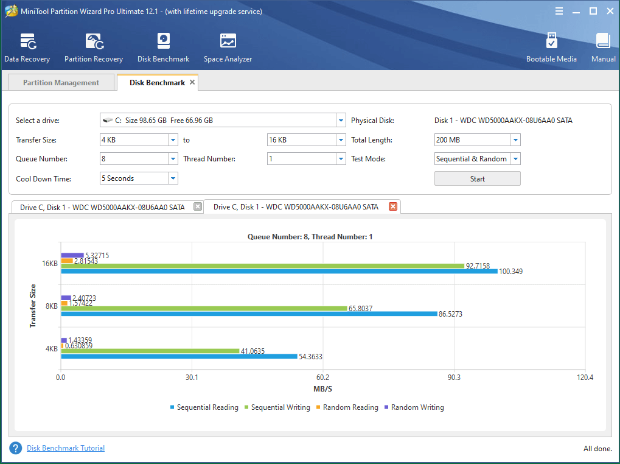Screen dimensions: 620x464
Task: Click the 4KB sequential reading bar 54.3633
Action: point(179,356)
